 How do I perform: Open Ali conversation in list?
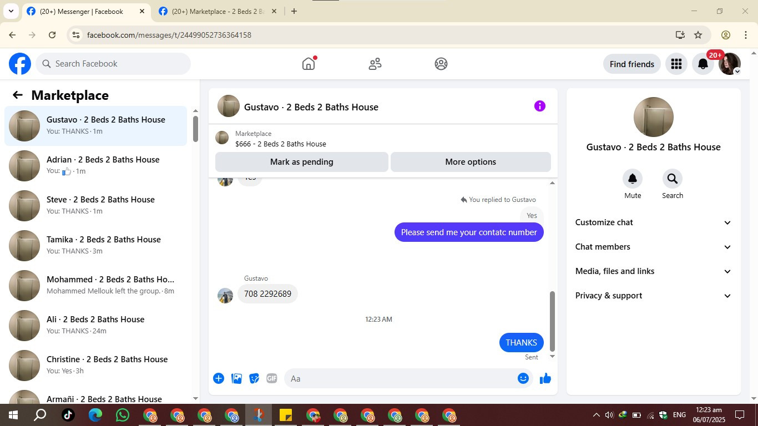pos(96,326)
